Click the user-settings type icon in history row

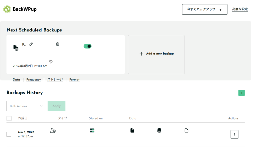[x=53, y=130]
